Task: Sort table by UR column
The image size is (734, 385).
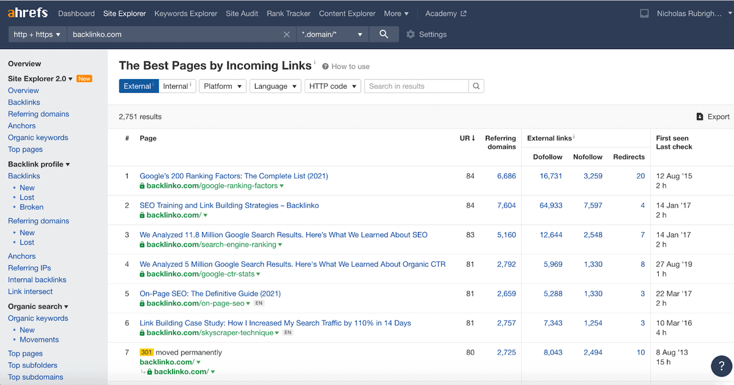Action: tap(467, 138)
